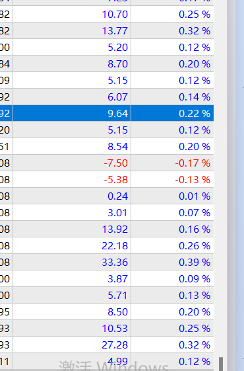Screen dimensions: 244x371
Task: Select 0.20 % in the 8.50 row
Action: [x=195, y=312]
